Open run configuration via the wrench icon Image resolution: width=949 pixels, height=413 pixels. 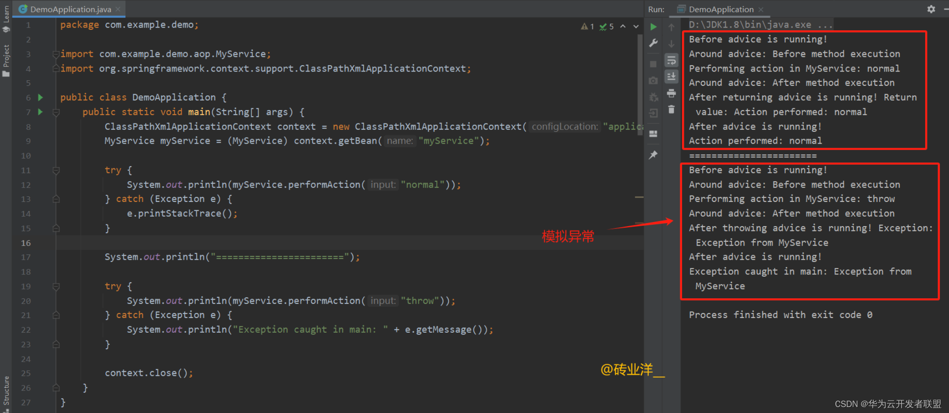pos(653,43)
